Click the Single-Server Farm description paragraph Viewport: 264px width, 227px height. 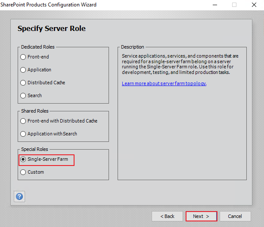point(180,64)
